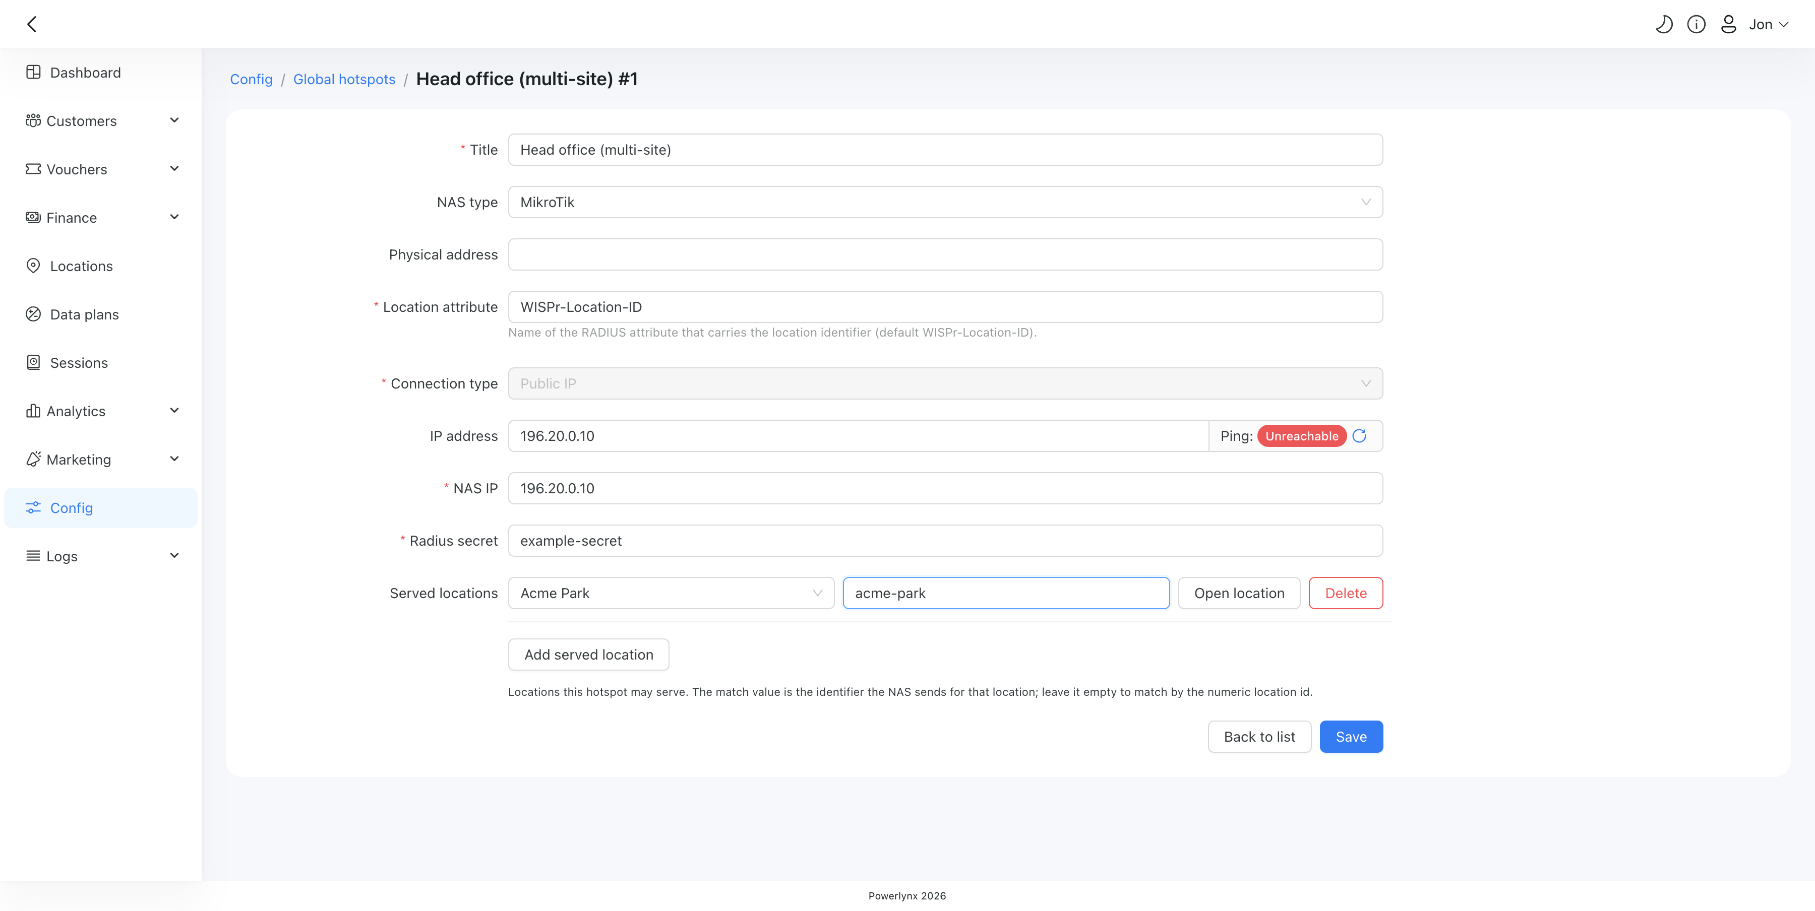Go to Dashboard
Screen dimensions: 1815x911
coord(101,73)
